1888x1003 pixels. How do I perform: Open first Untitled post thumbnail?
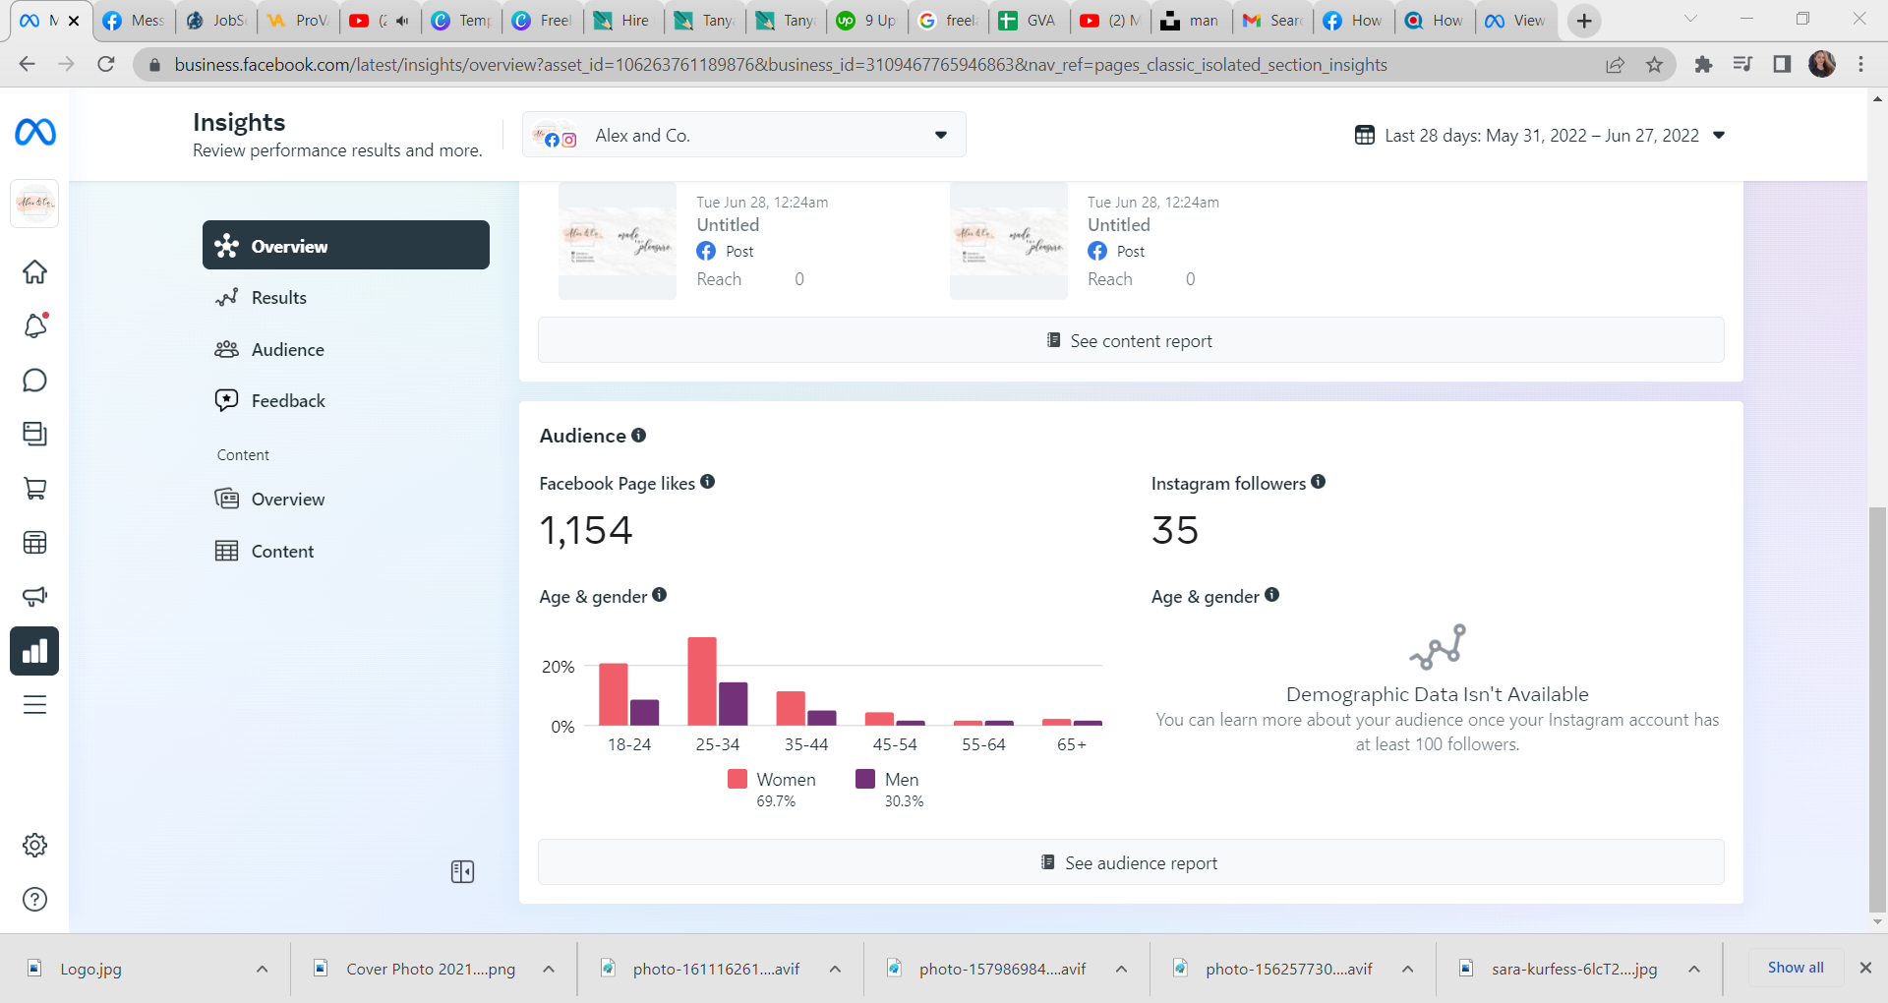618,241
